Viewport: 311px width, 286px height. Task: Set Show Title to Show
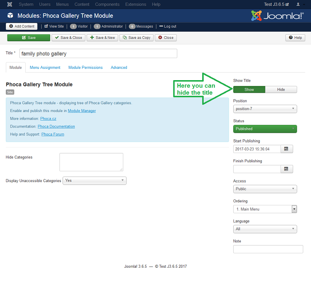click(249, 89)
